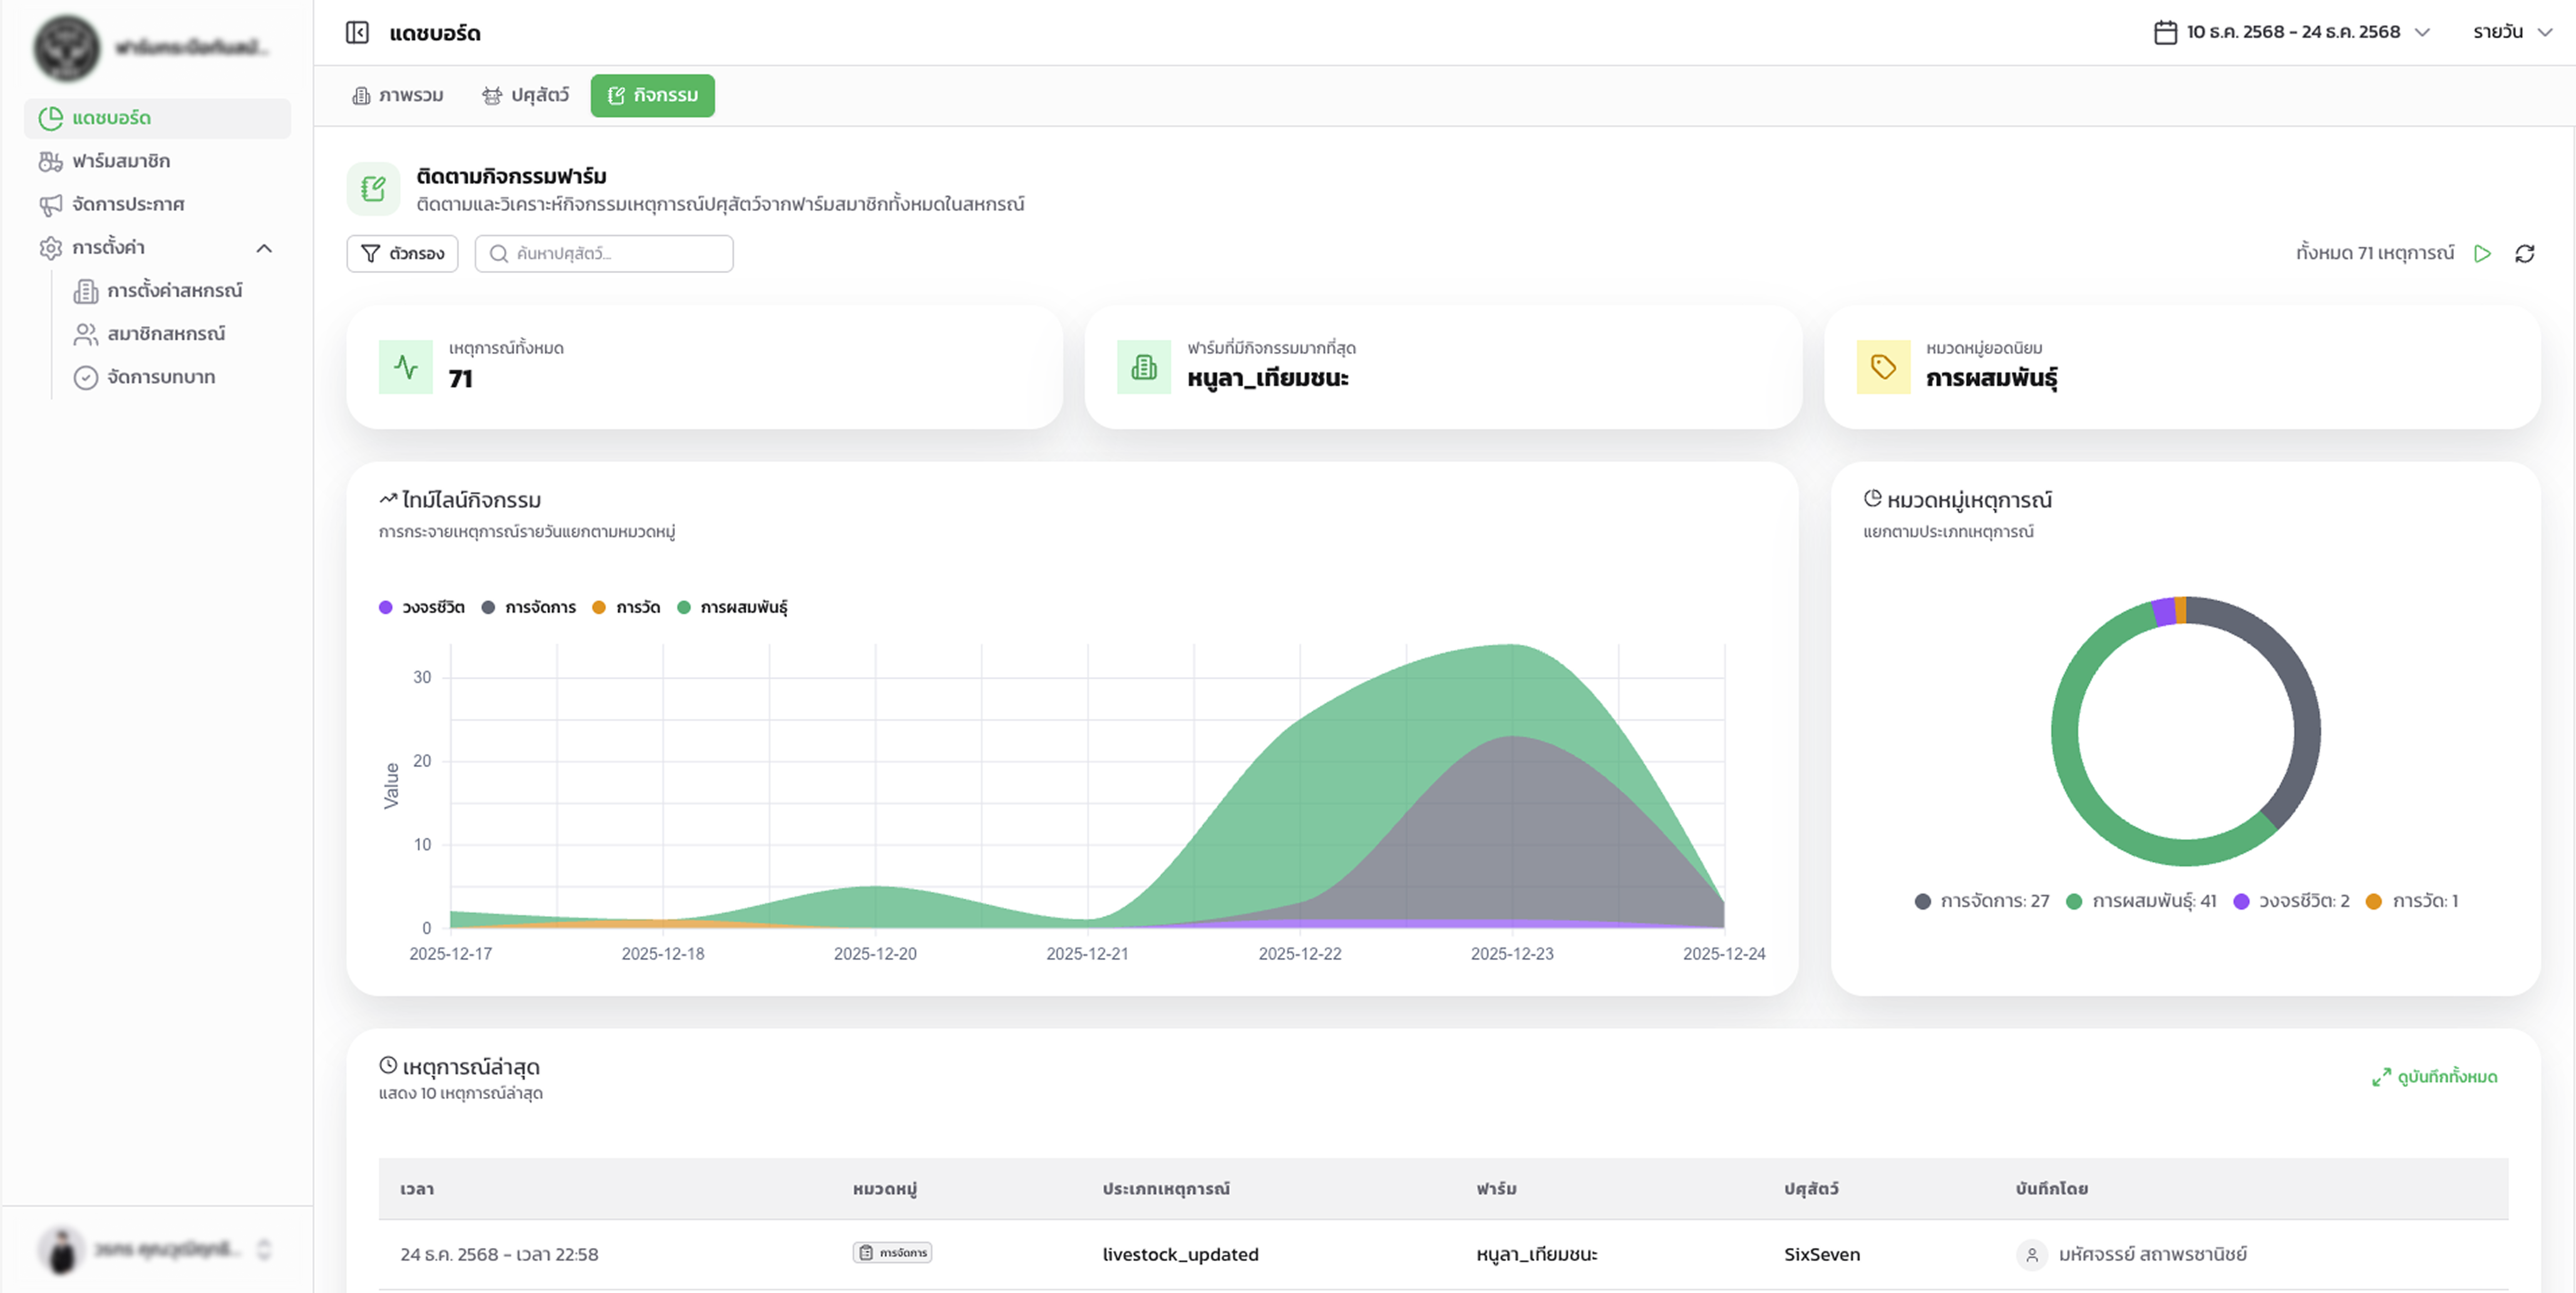The width and height of the screenshot is (2576, 1293).
Task: Collapse the การตั้งค่า sidebar section chevron
Action: [x=264, y=248]
